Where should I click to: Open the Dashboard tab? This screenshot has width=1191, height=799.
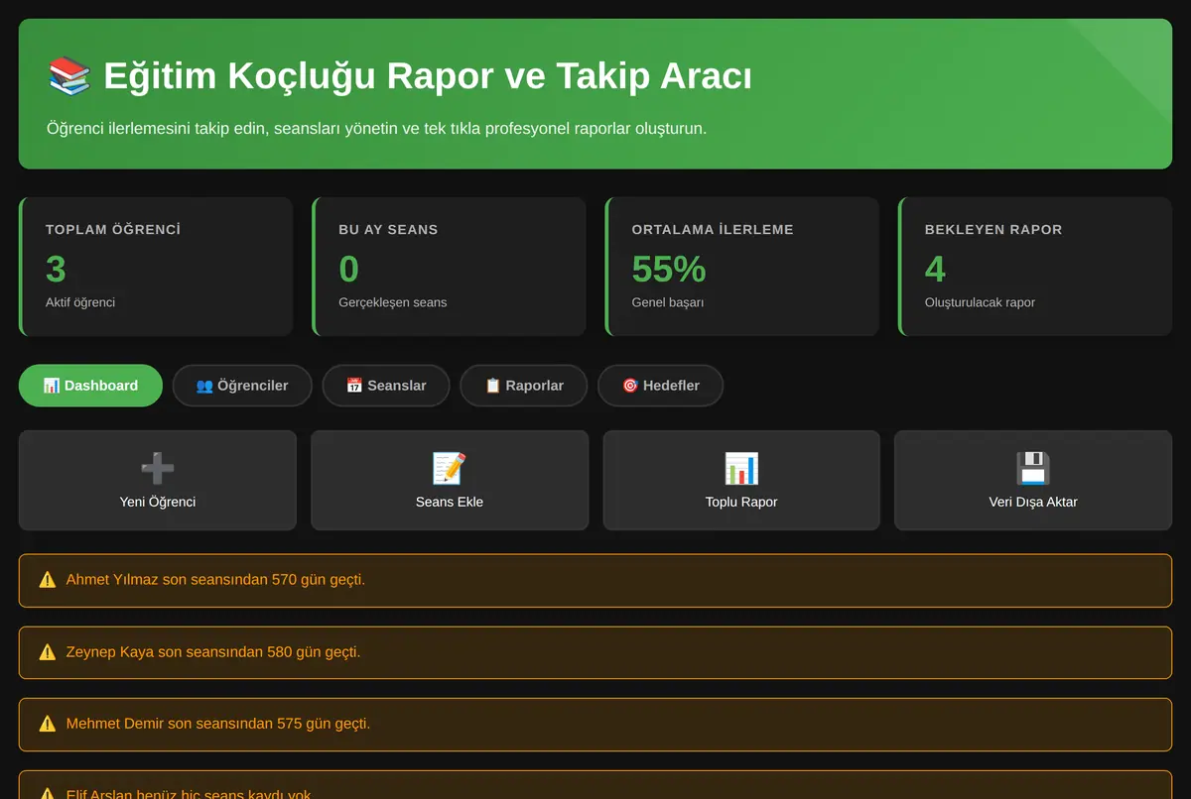coord(90,386)
